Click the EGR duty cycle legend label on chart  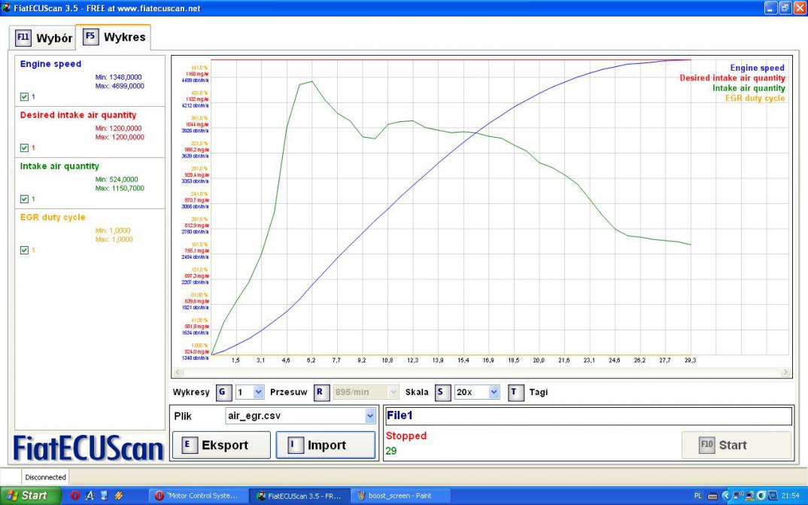click(x=755, y=98)
